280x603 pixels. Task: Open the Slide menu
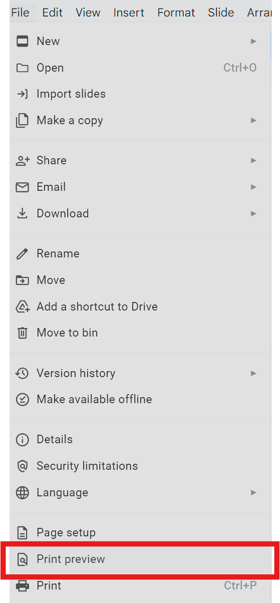(x=221, y=13)
